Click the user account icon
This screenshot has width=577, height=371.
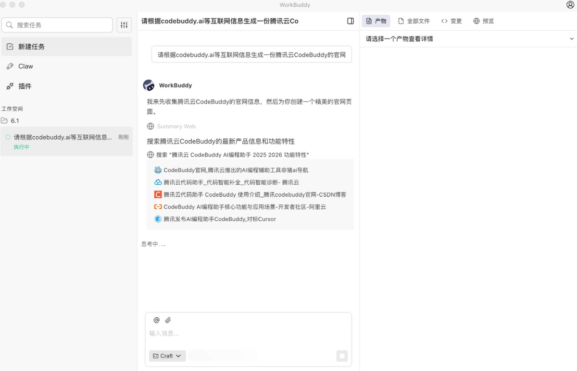[570, 5]
